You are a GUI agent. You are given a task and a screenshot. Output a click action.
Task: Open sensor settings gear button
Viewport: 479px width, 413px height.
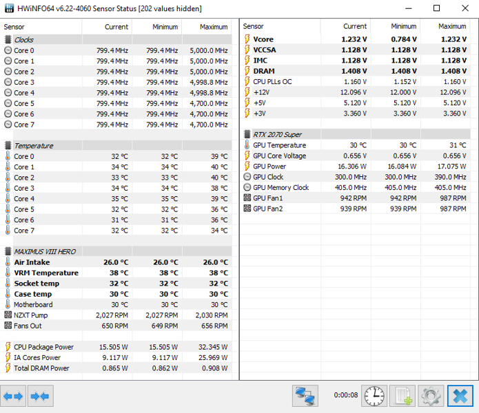click(431, 396)
